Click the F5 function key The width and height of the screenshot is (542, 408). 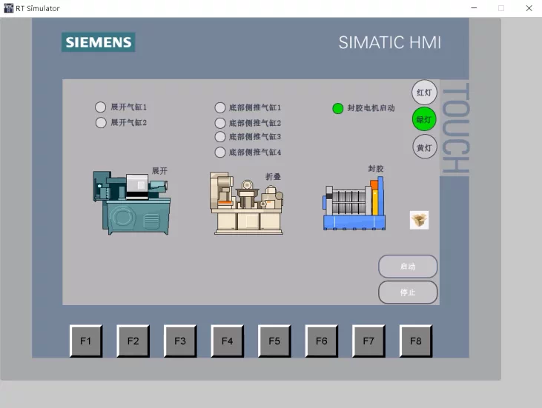click(274, 341)
